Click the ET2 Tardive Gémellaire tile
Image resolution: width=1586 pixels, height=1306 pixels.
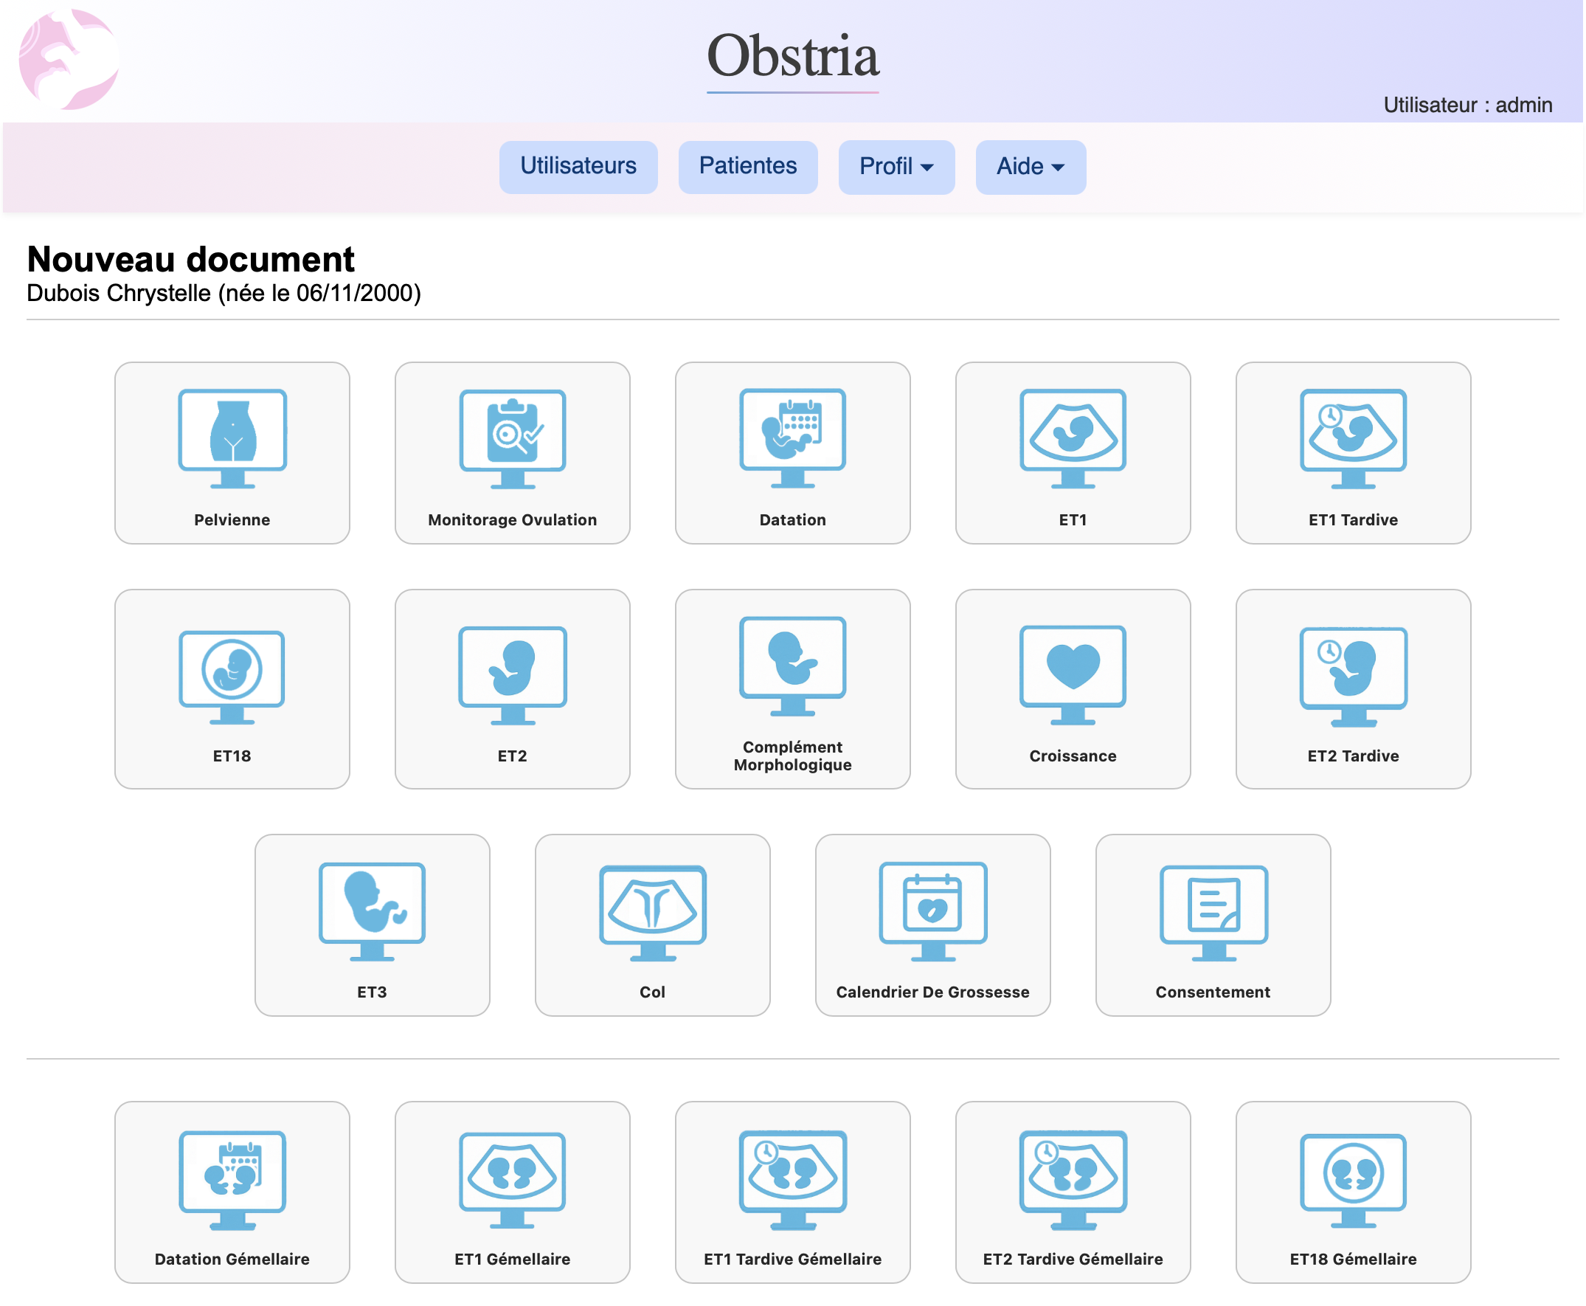1073,1192
